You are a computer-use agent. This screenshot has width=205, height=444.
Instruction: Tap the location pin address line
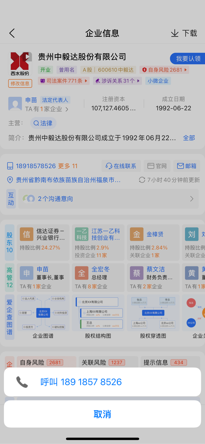click(x=64, y=180)
